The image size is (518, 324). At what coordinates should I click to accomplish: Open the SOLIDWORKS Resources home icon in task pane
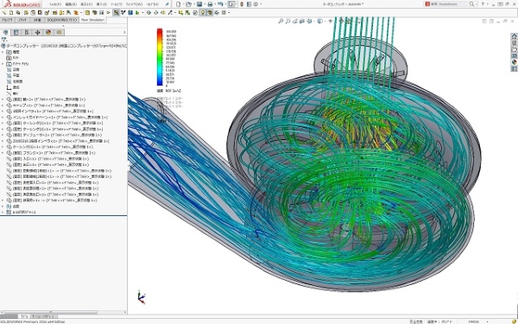click(x=514, y=36)
